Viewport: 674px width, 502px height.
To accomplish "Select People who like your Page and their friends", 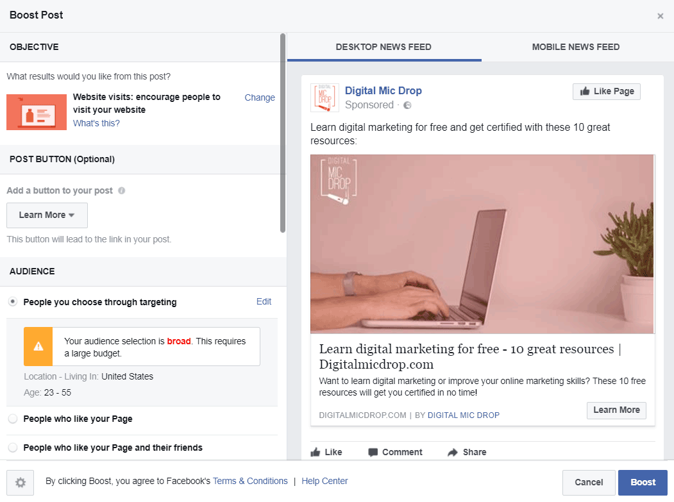I will pyautogui.click(x=13, y=448).
